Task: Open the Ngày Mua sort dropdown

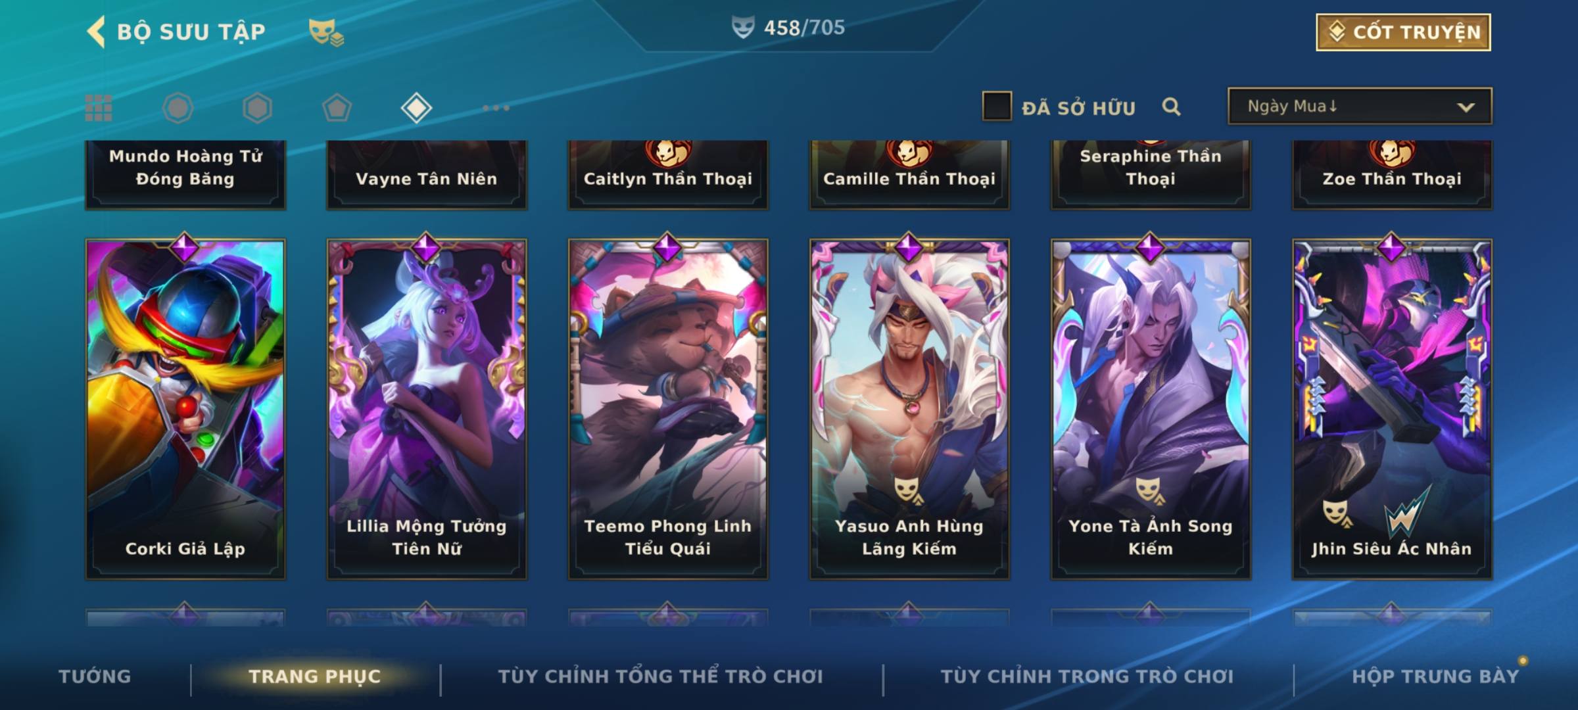Action: click(x=1360, y=106)
